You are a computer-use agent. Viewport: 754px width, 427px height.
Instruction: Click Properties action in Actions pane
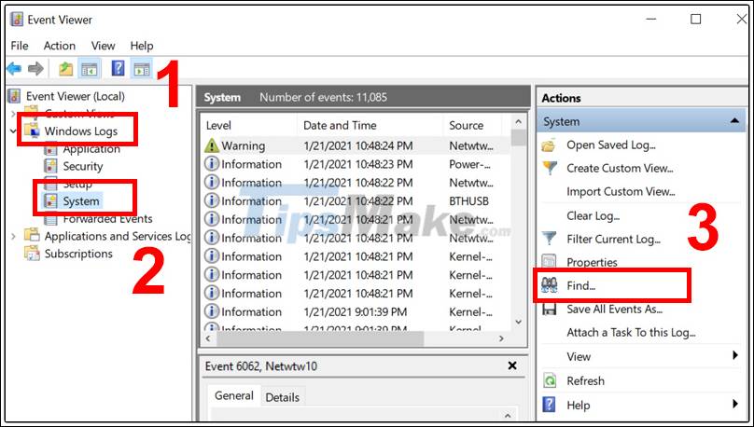(592, 262)
